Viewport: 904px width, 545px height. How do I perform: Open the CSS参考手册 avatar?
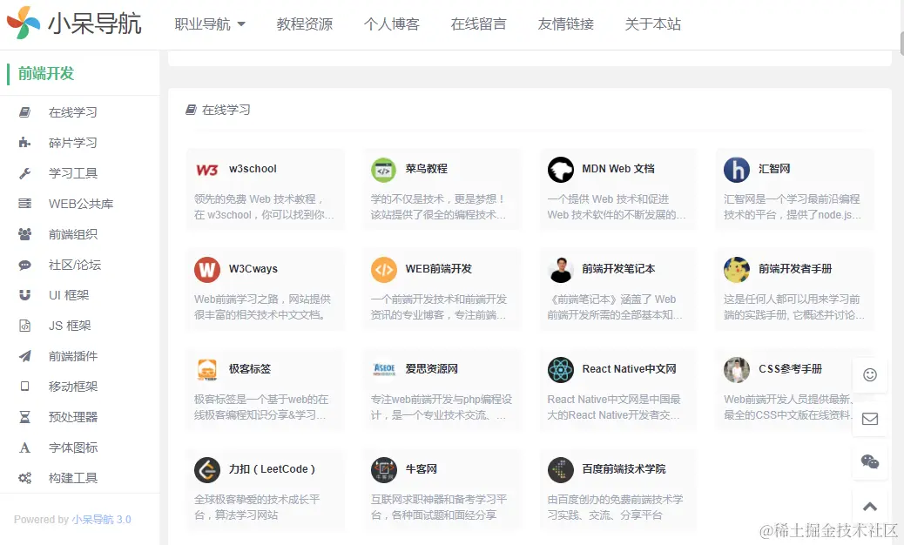(x=737, y=370)
